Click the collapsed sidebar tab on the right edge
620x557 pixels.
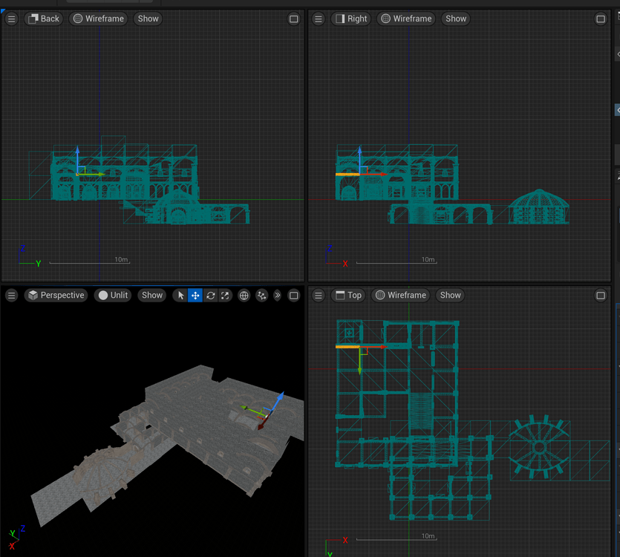(x=617, y=109)
